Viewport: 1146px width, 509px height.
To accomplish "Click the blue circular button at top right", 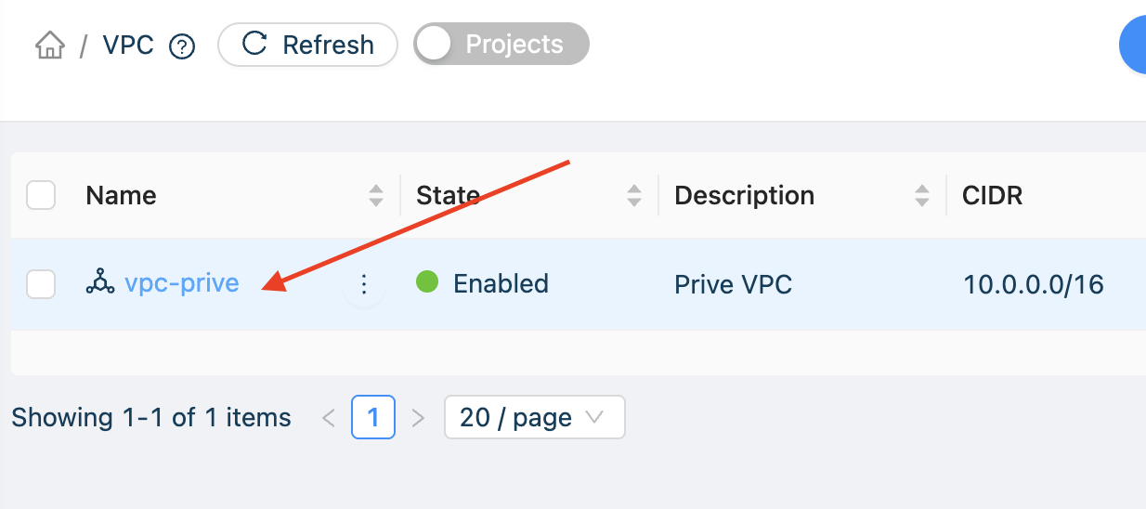I will (x=1134, y=45).
